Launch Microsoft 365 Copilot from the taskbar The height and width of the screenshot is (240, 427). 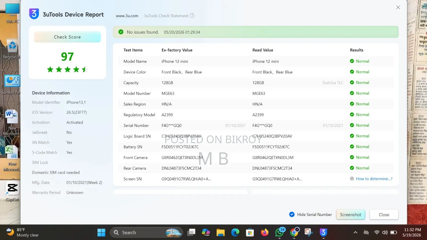(x=206, y=233)
